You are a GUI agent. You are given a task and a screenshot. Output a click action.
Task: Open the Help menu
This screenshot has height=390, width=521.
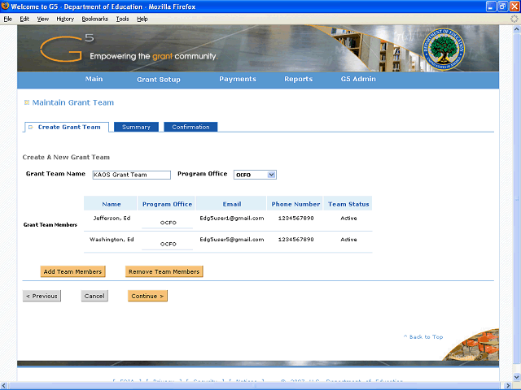142,19
